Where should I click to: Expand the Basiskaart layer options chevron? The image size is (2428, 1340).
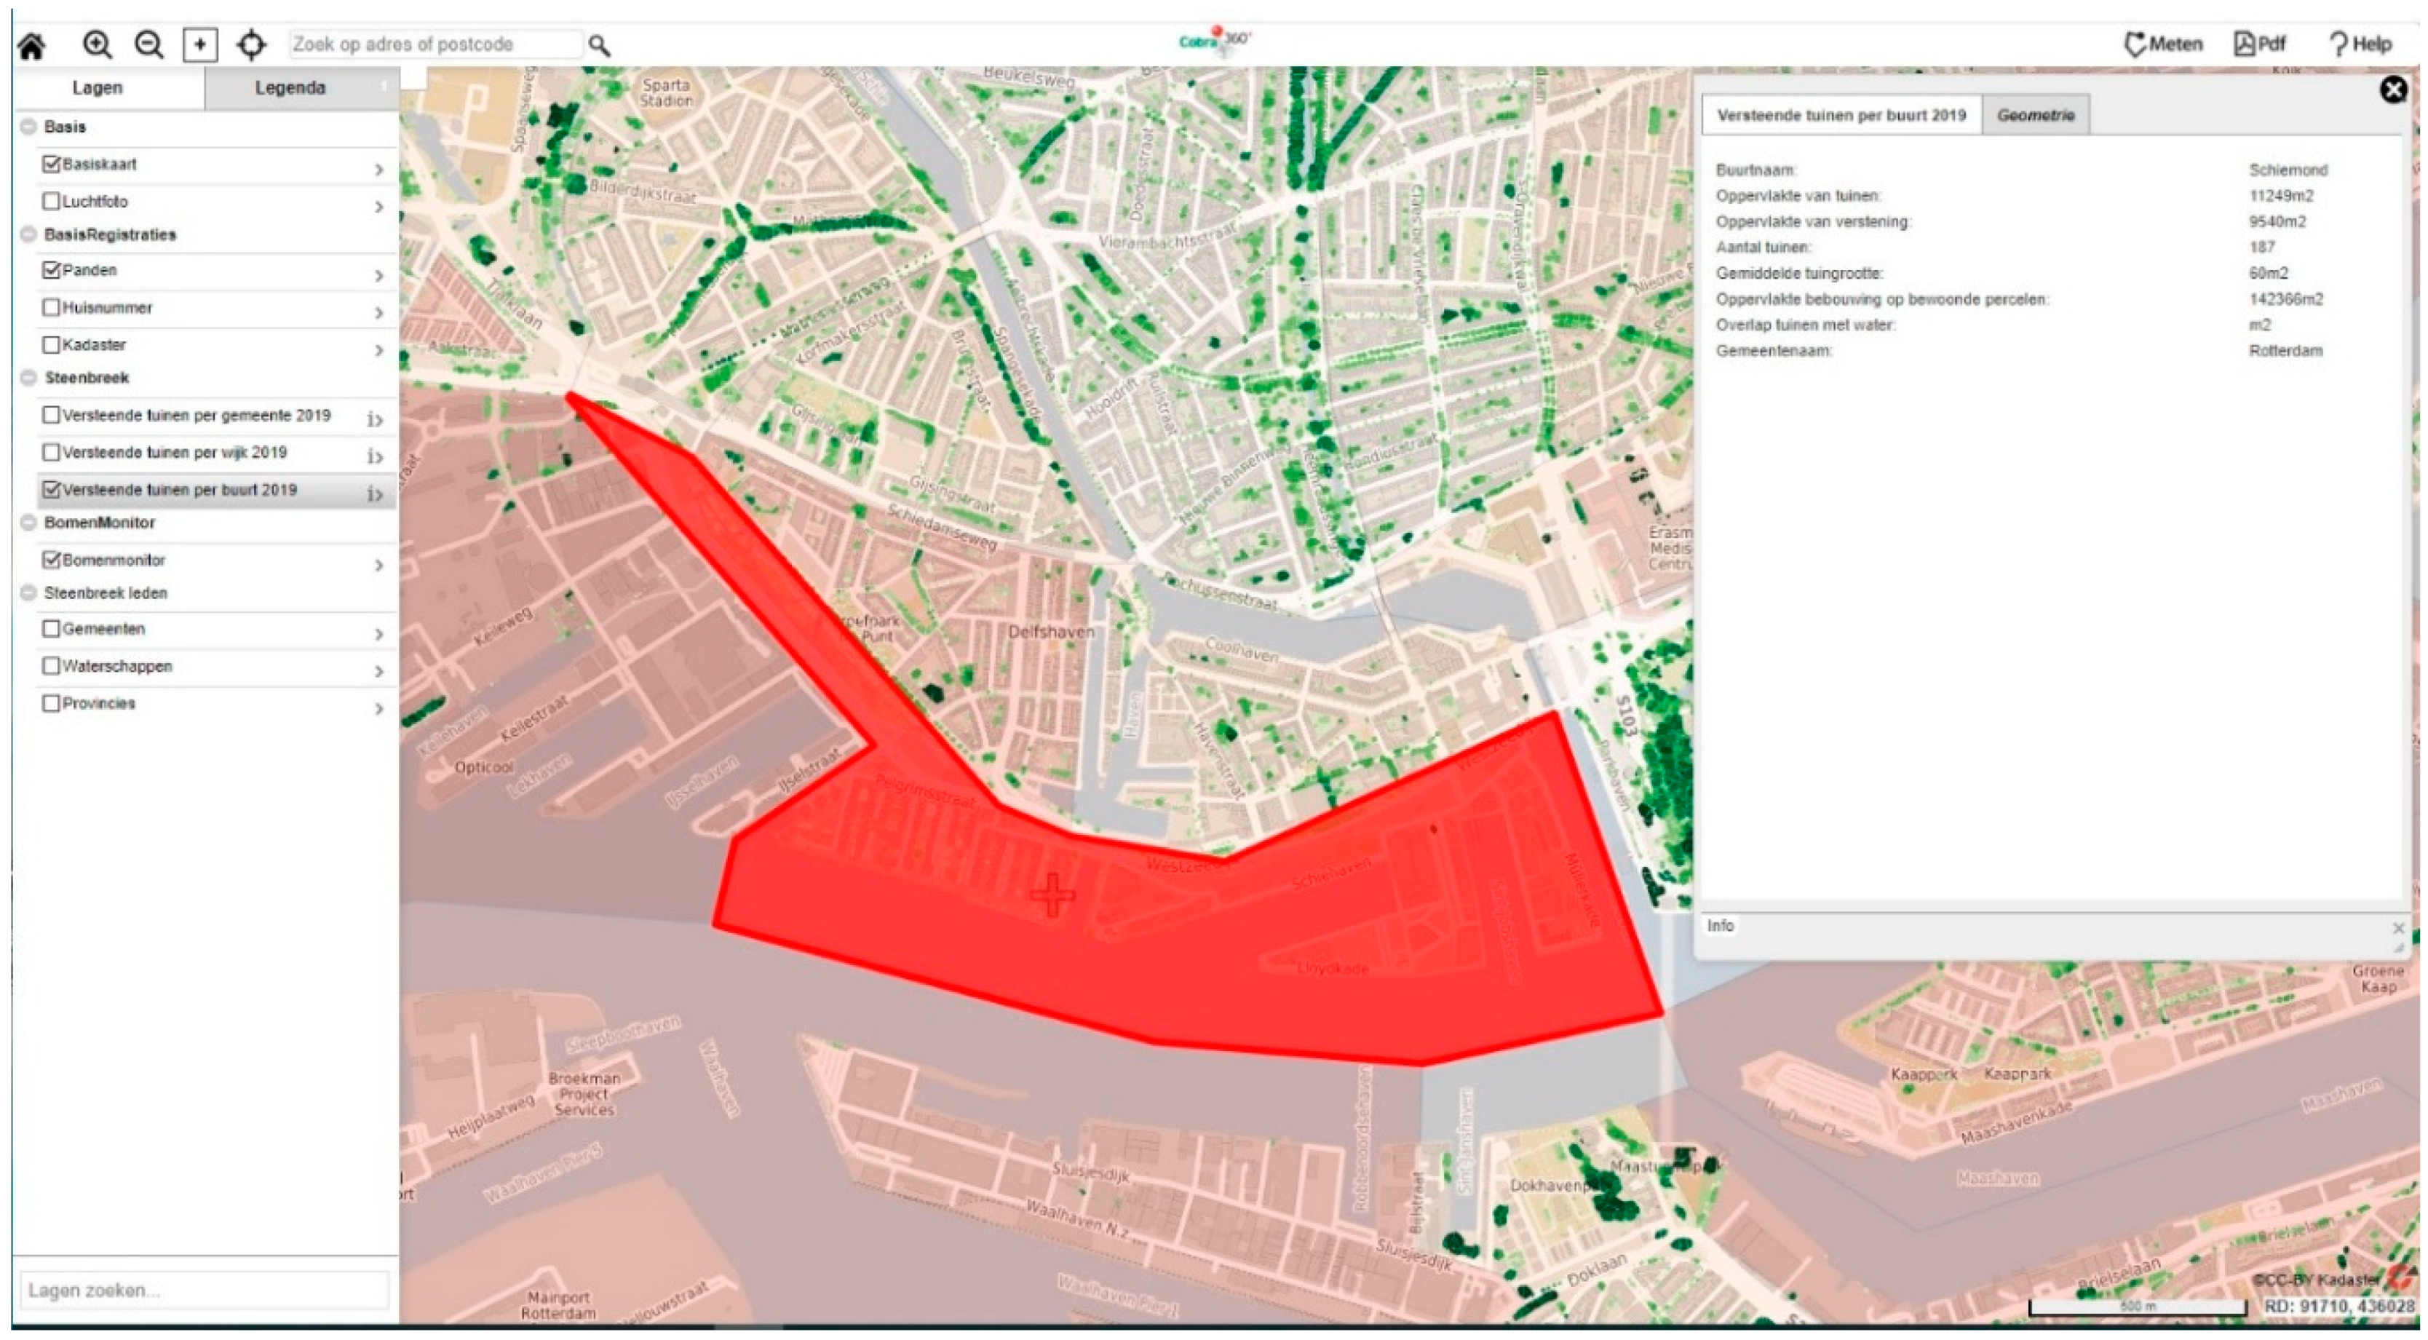coord(379,170)
